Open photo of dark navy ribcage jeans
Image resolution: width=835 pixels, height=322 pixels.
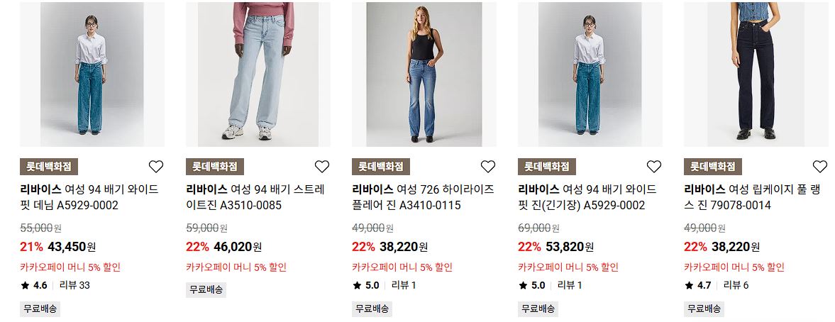pyautogui.click(x=756, y=74)
